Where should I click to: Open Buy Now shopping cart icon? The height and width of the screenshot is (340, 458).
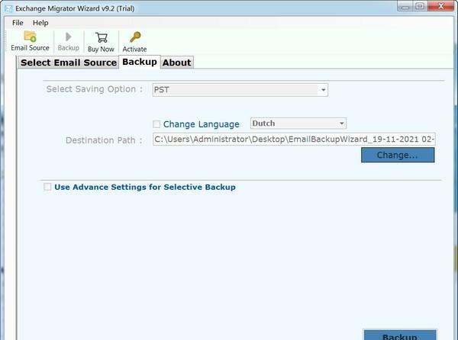click(101, 37)
